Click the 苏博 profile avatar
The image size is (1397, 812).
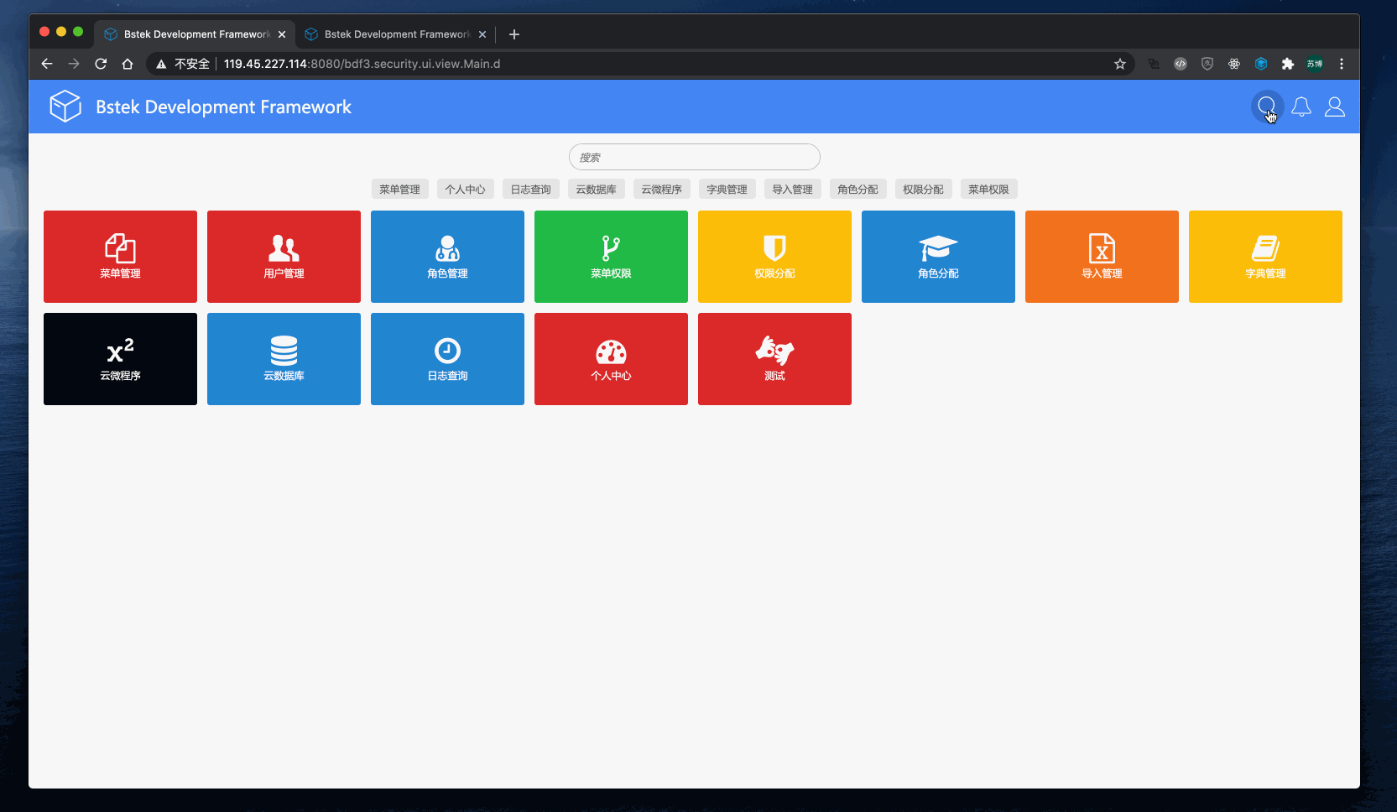pyautogui.click(x=1315, y=64)
